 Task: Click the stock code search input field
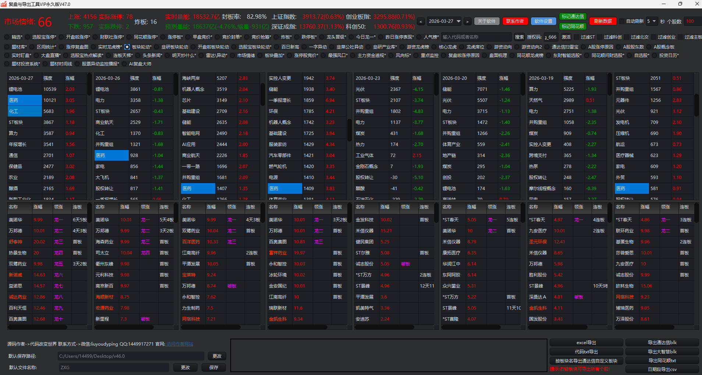tap(476, 37)
